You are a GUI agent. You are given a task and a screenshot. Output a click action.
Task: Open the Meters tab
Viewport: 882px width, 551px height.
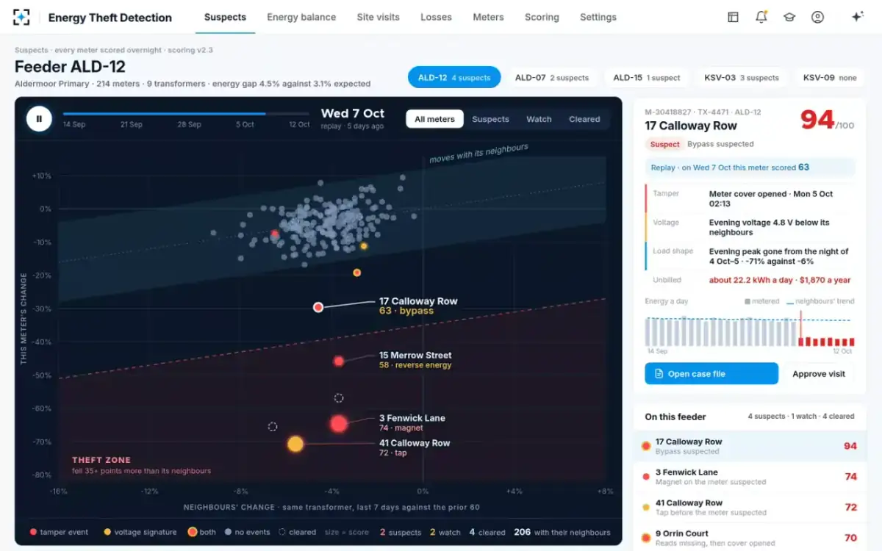click(488, 17)
